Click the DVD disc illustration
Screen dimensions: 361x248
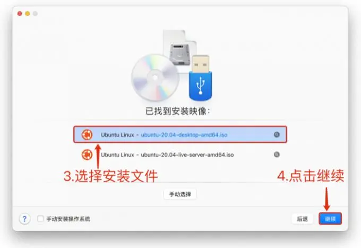(155, 78)
